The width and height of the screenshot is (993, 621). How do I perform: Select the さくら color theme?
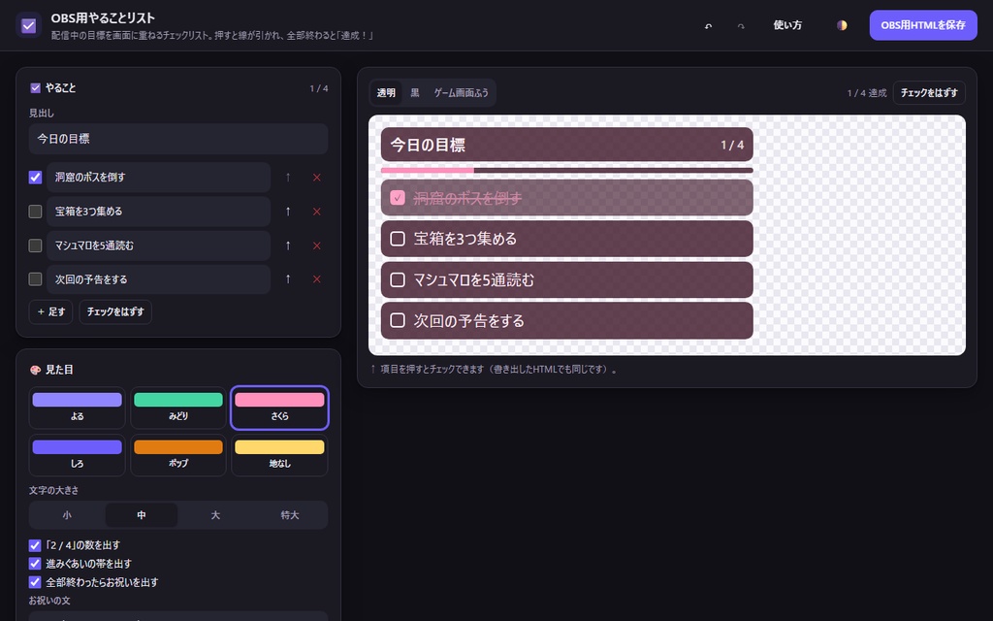click(x=279, y=409)
